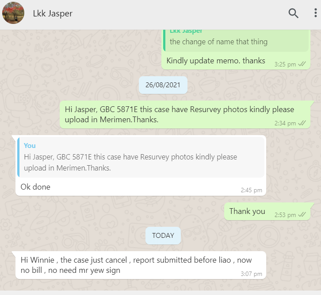This screenshot has height=295, width=321.
Task: Click the sent GBC 5871E Resurvey photos message
Action: pos(185,114)
